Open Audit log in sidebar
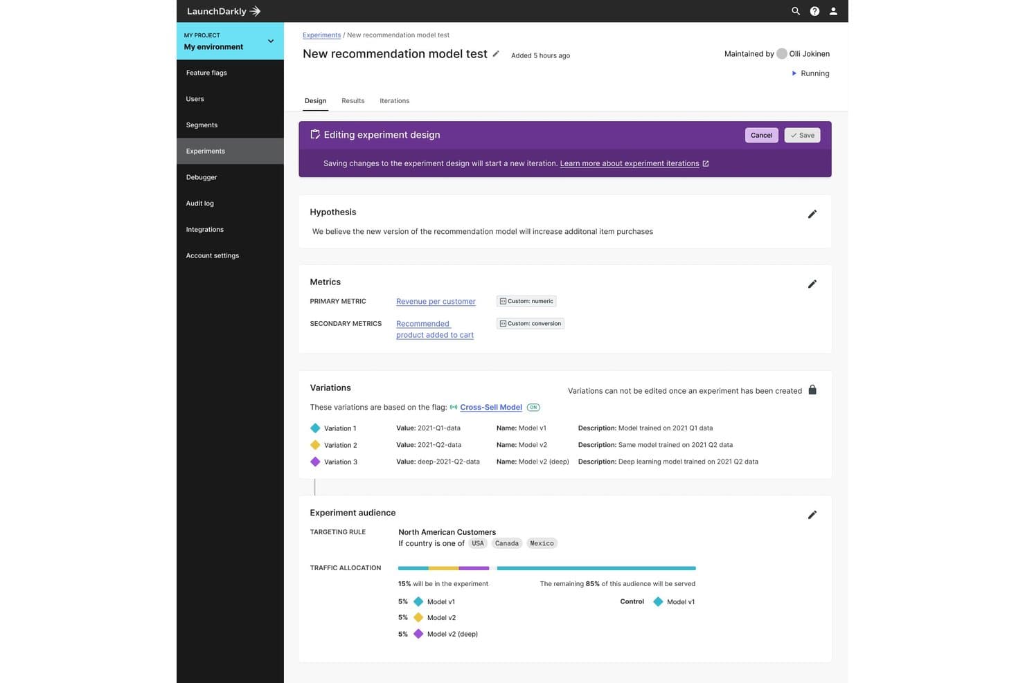 [x=230, y=203]
